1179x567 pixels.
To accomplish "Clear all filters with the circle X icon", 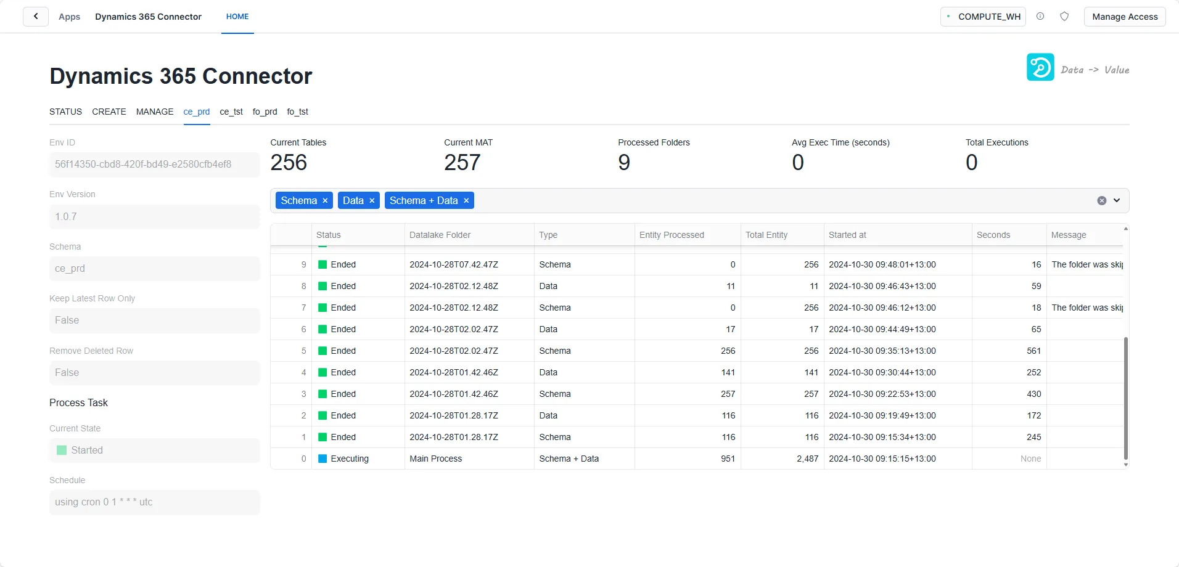I will (1102, 201).
